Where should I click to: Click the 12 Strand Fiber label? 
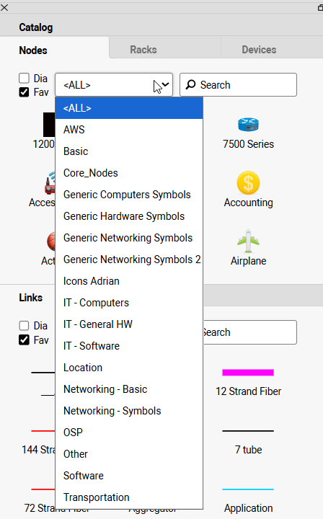click(248, 391)
